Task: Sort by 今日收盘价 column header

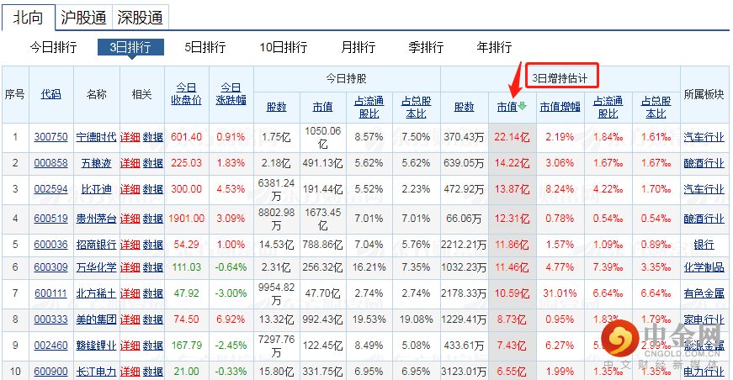Action: coord(186,94)
